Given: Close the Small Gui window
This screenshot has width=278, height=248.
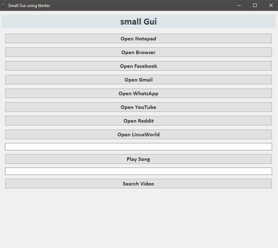Looking at the screenshot, I should (271, 5).
